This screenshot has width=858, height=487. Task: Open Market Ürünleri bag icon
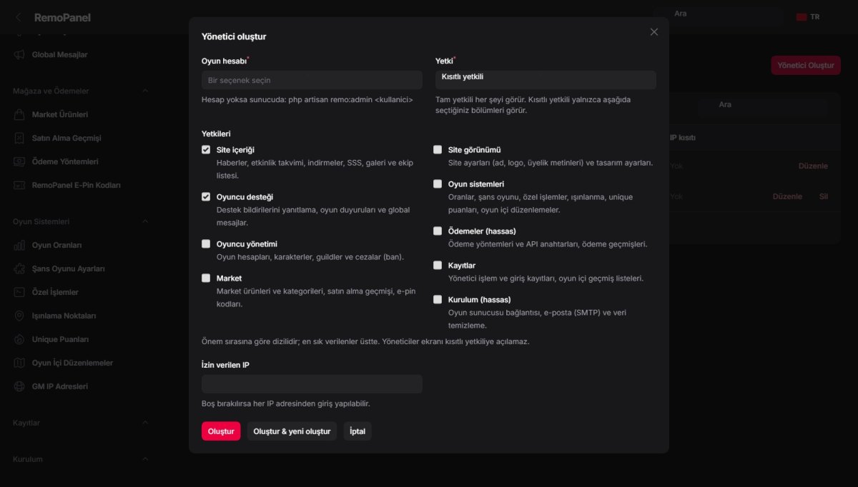[x=19, y=114]
